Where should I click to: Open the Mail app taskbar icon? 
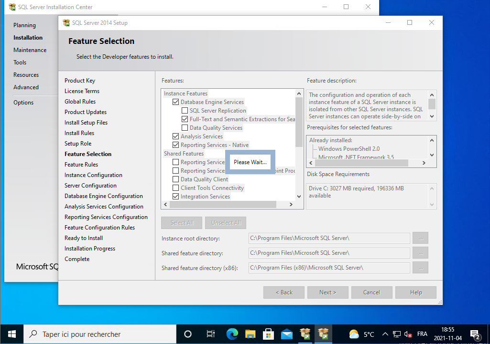(x=287, y=334)
